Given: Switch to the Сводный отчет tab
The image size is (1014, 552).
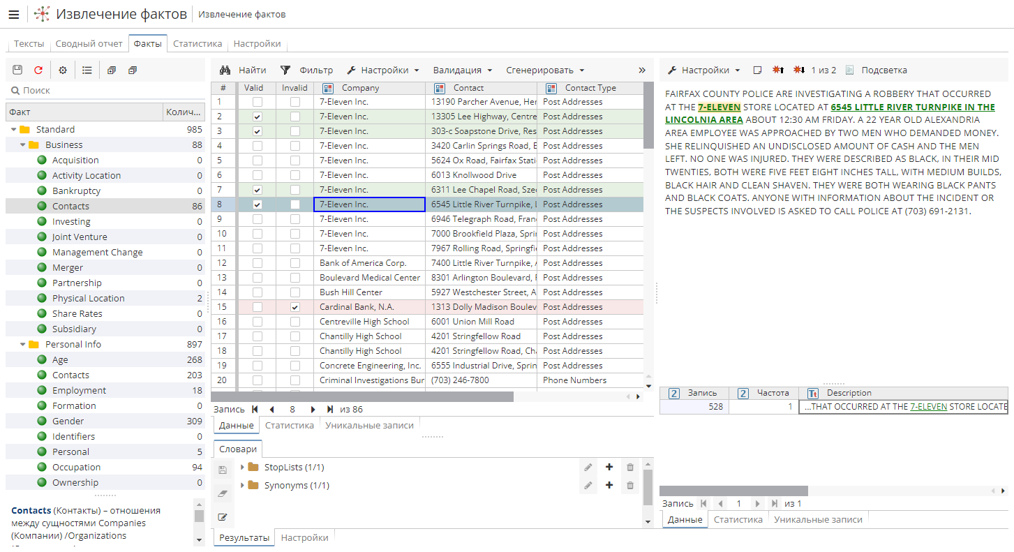Looking at the screenshot, I should (x=89, y=43).
